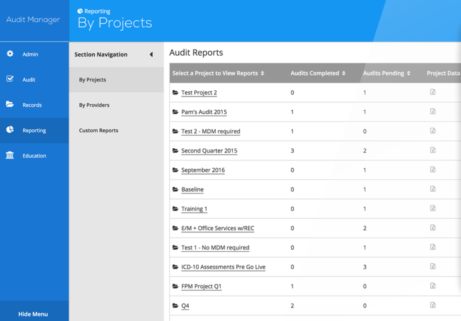Screen dimensions: 461x321
Task: Collapse Section Navigation with the arrow
Action: pyautogui.click(x=151, y=54)
